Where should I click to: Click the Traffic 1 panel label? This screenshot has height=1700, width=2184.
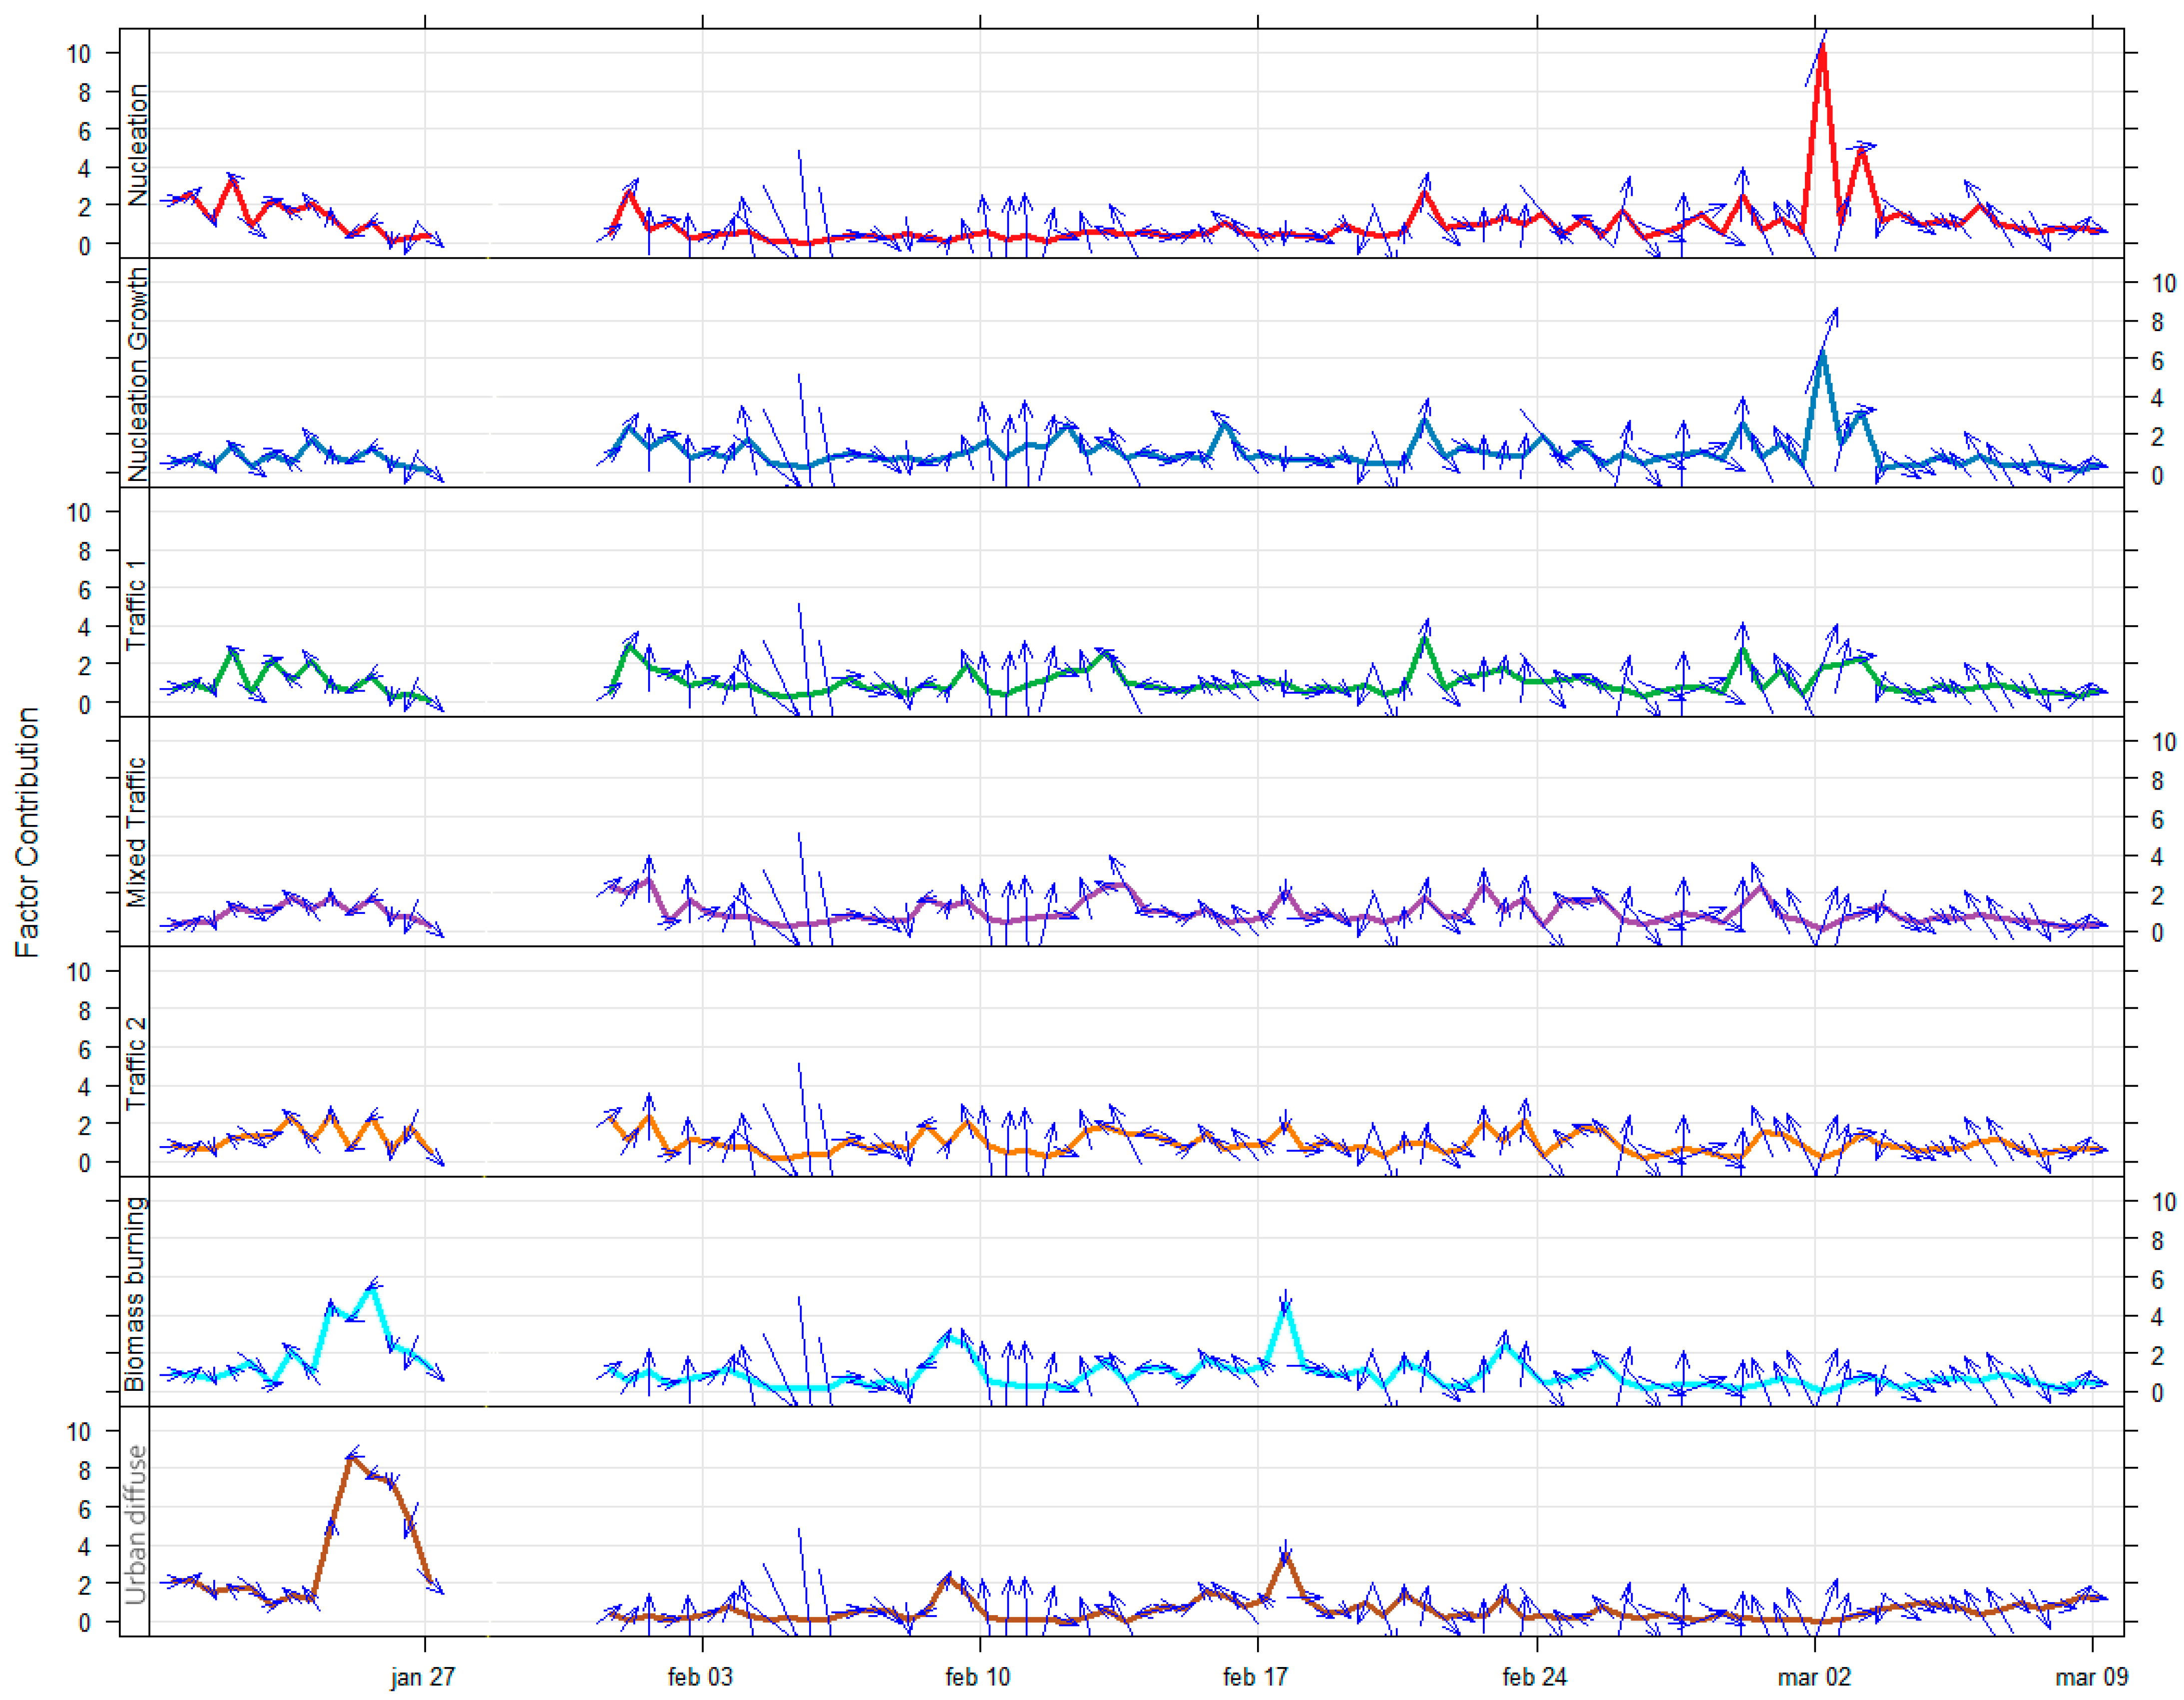(136, 604)
